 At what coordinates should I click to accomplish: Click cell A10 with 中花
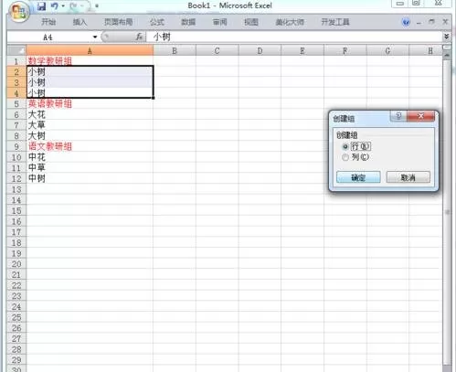pyautogui.click(x=90, y=157)
